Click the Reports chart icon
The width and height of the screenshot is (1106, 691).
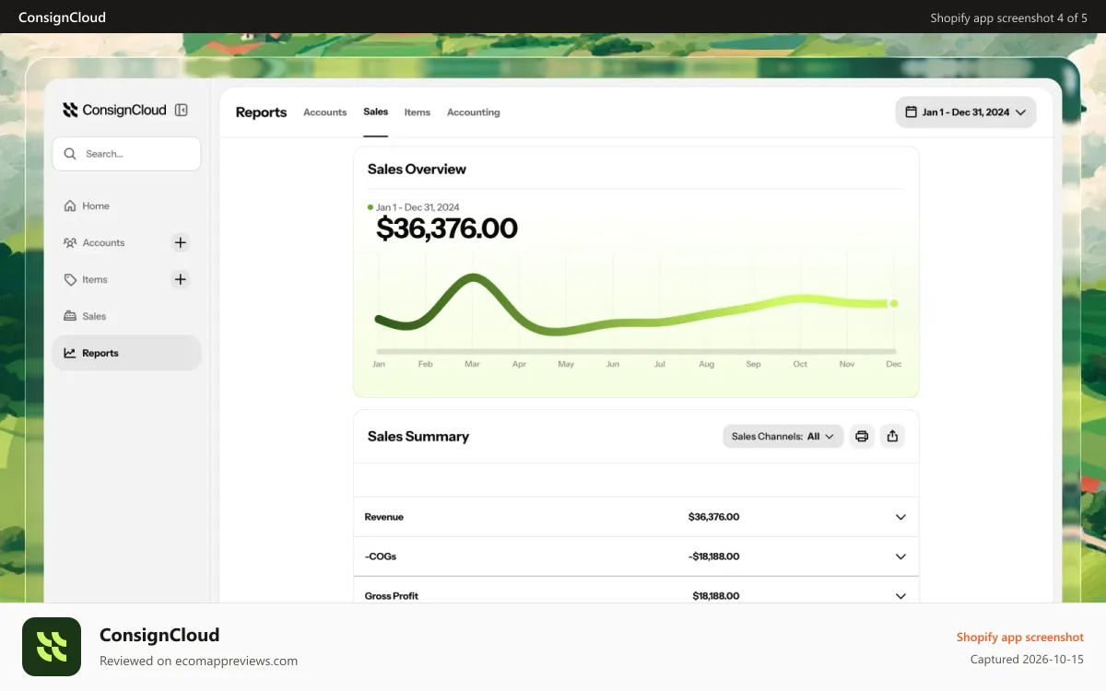[x=70, y=353]
